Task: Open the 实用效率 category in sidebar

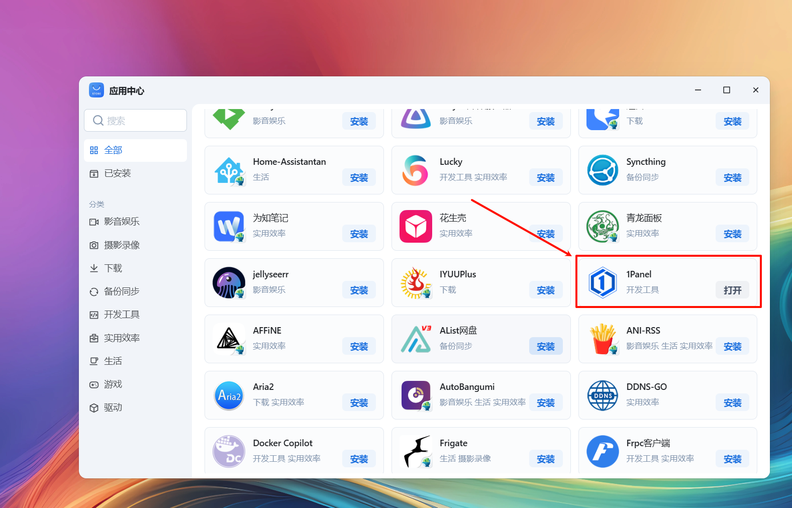Action: (x=135, y=338)
